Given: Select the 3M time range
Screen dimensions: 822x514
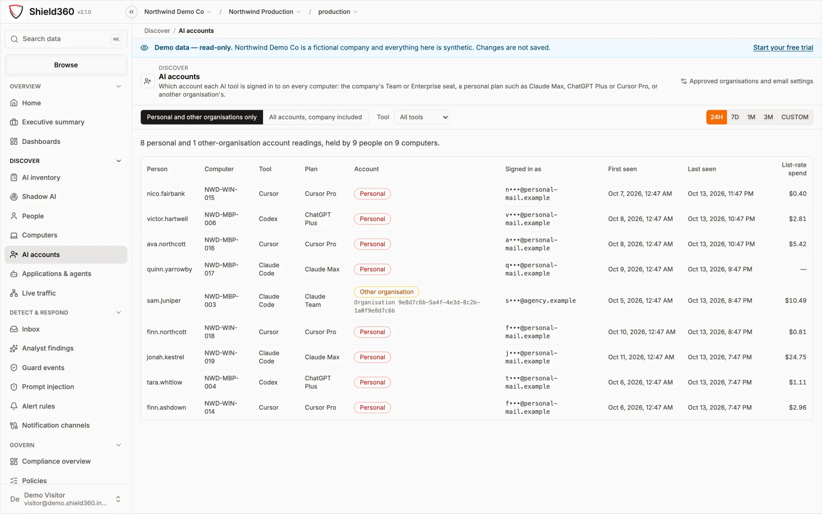Looking at the screenshot, I should pos(768,117).
